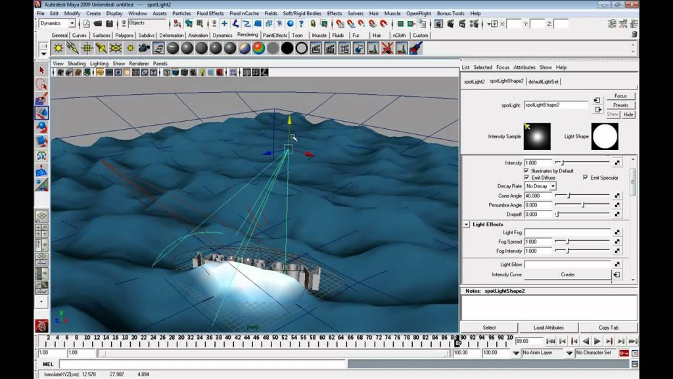Open the selection mask dropdown beside the Objects field
673x379 pixels.
(x=124, y=24)
